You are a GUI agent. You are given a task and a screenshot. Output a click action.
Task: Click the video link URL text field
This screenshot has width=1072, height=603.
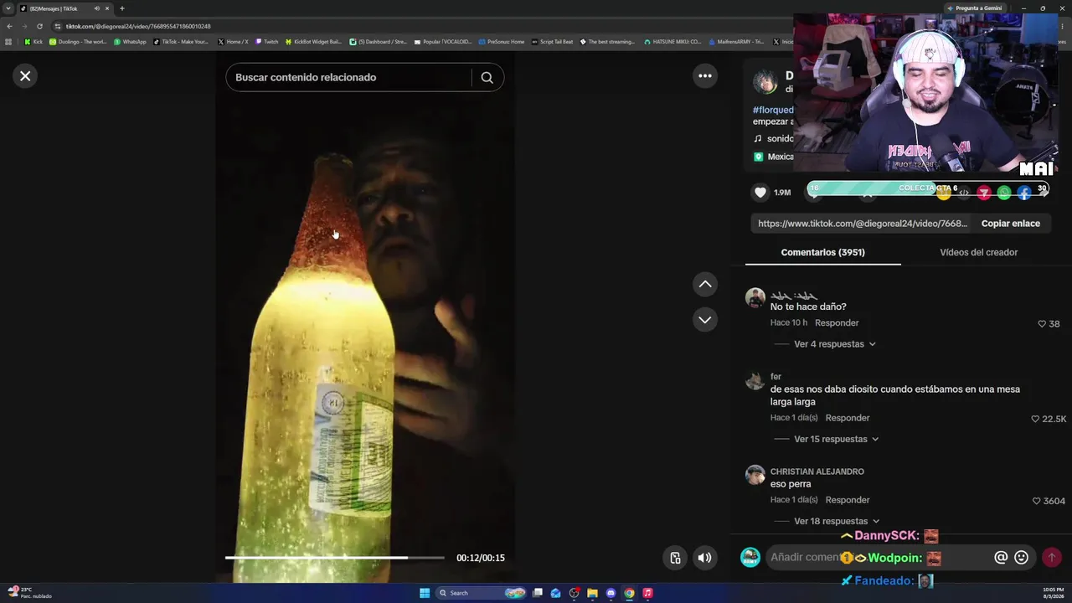click(863, 224)
